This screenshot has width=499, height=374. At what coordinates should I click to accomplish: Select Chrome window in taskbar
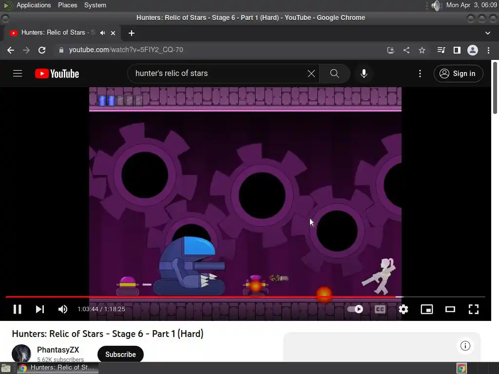click(x=58, y=368)
